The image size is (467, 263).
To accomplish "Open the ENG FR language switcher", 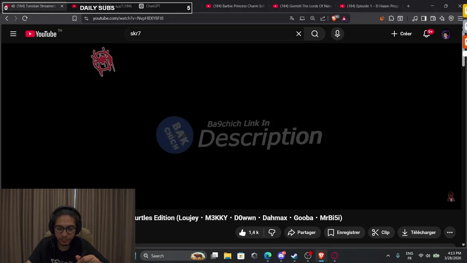I will (409, 256).
